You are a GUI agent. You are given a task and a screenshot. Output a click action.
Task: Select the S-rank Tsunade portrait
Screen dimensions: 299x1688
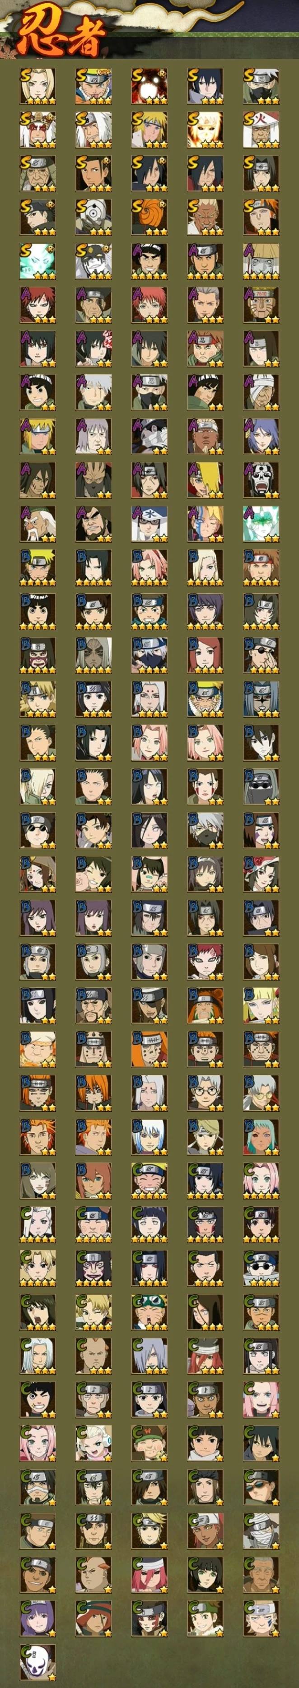click(x=37, y=86)
